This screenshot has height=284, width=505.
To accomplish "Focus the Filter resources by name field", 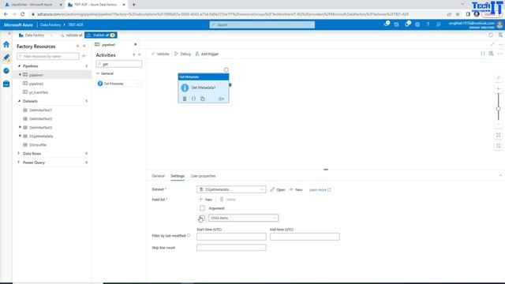I will 48,56.
